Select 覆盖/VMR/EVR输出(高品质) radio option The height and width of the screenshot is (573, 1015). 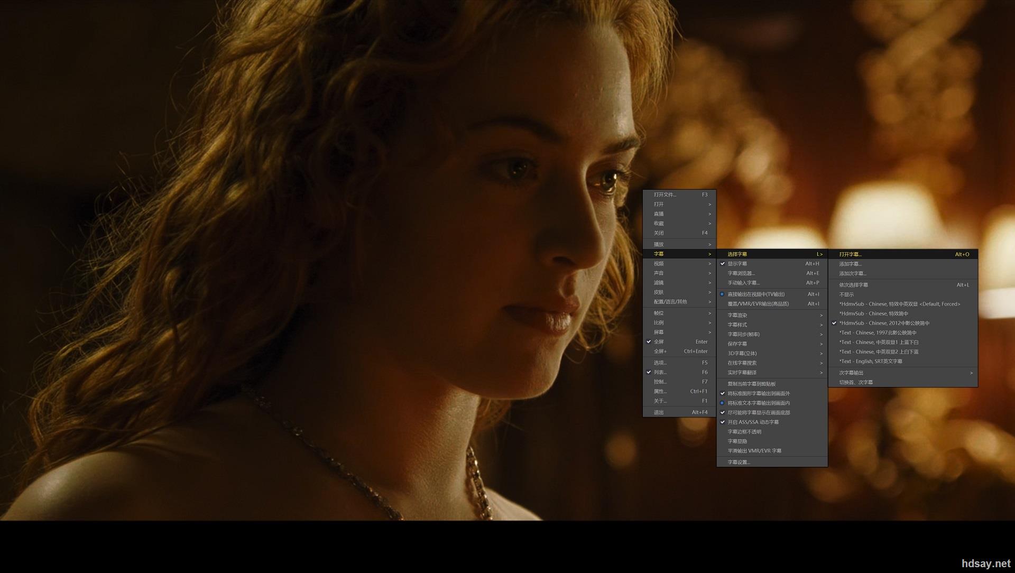772,304
